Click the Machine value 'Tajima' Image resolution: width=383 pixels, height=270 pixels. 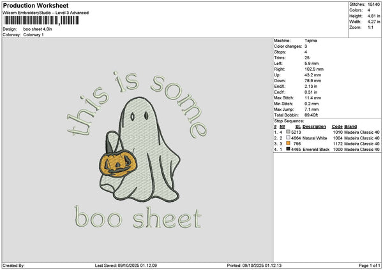coord(311,41)
